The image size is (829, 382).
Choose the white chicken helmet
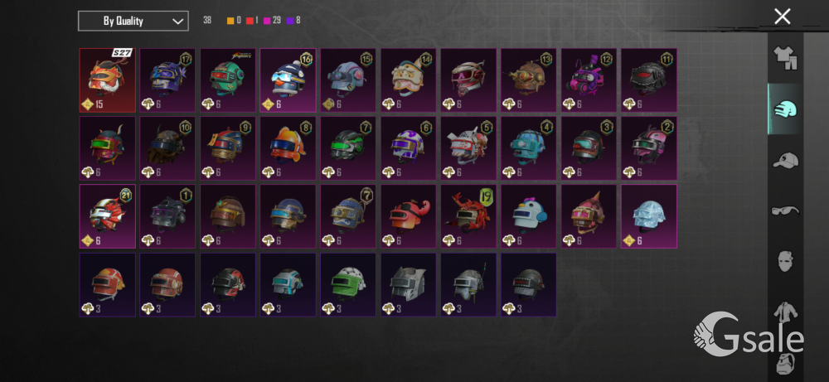tap(529, 216)
